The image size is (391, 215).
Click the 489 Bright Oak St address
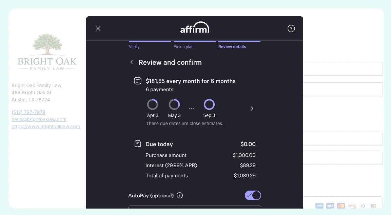click(32, 93)
